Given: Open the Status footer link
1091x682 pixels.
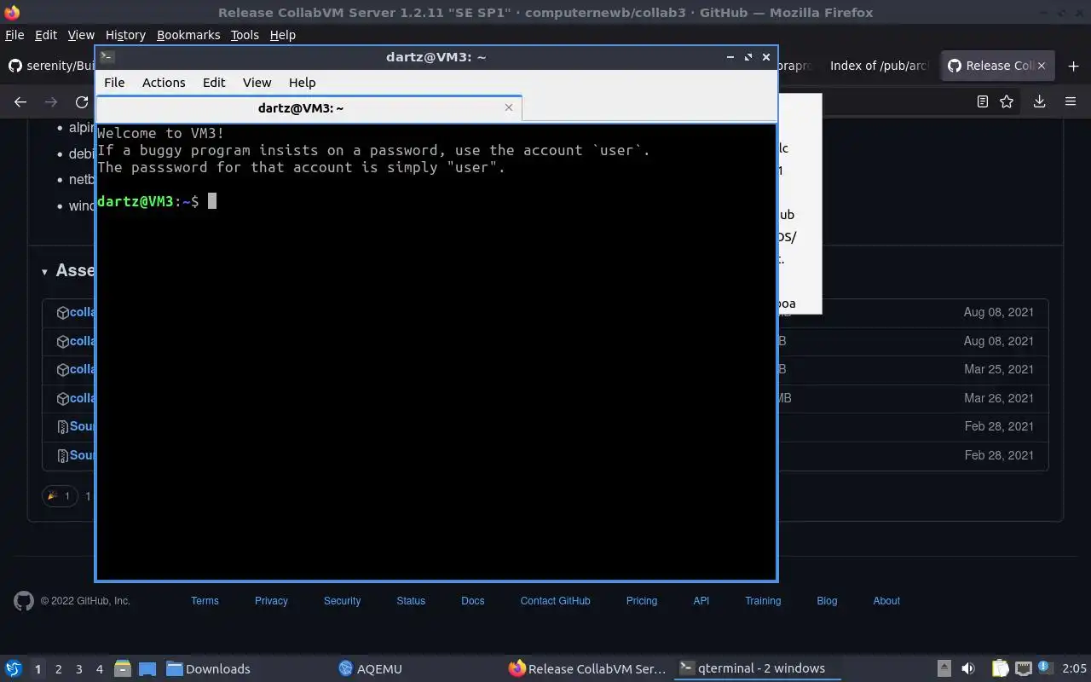Looking at the screenshot, I should tap(411, 601).
